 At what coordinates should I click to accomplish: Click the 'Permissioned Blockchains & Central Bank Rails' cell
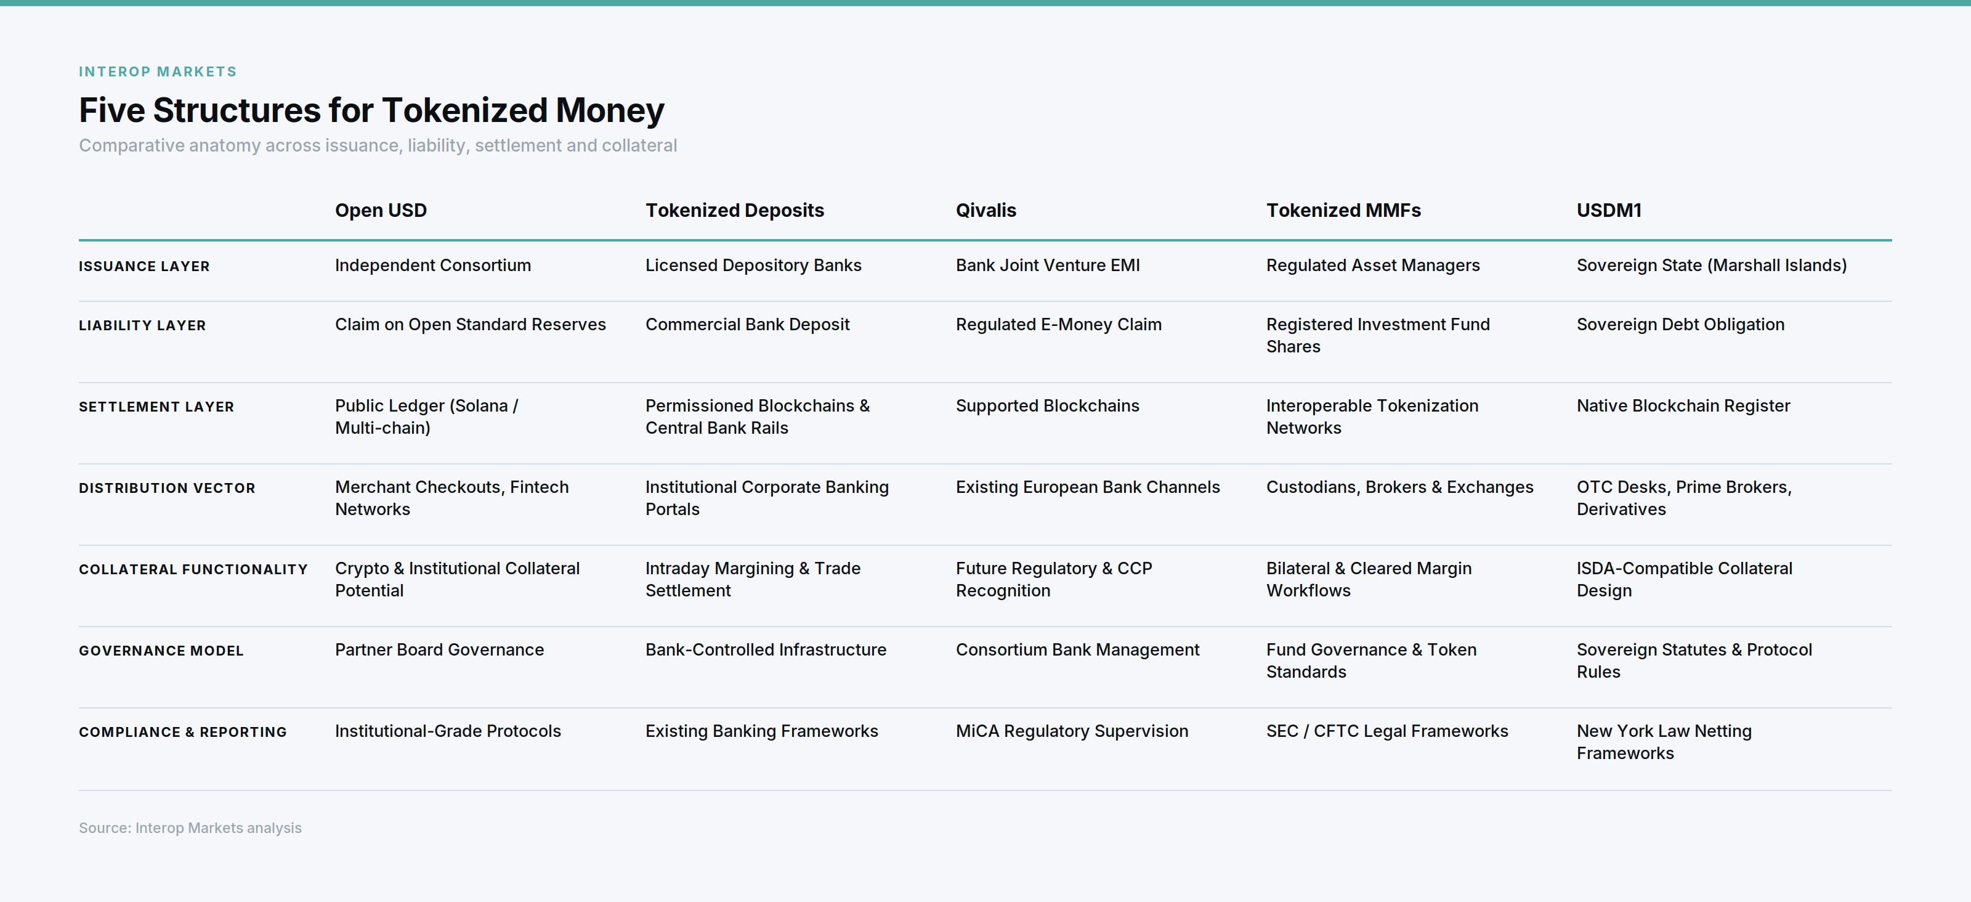click(758, 417)
